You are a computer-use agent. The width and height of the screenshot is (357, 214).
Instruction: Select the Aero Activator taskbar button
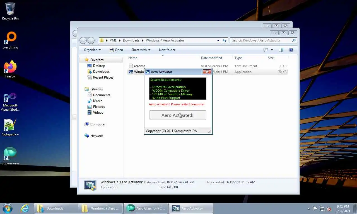(191, 208)
